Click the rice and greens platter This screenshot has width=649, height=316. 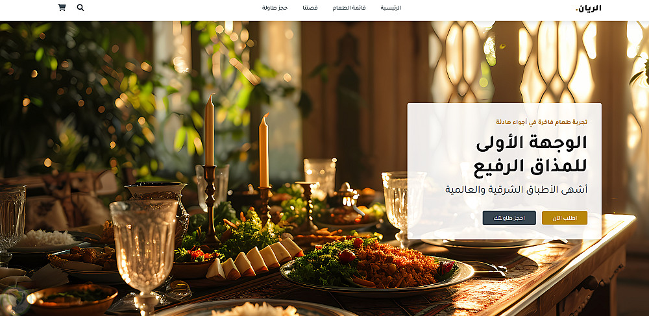tap(376, 264)
